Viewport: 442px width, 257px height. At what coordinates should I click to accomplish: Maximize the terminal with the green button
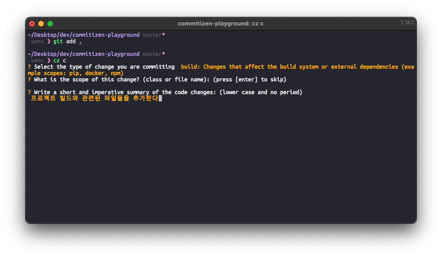[x=50, y=24]
